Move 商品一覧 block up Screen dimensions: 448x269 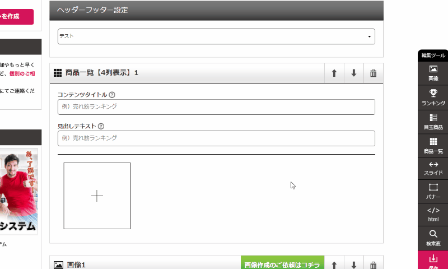tap(334, 73)
